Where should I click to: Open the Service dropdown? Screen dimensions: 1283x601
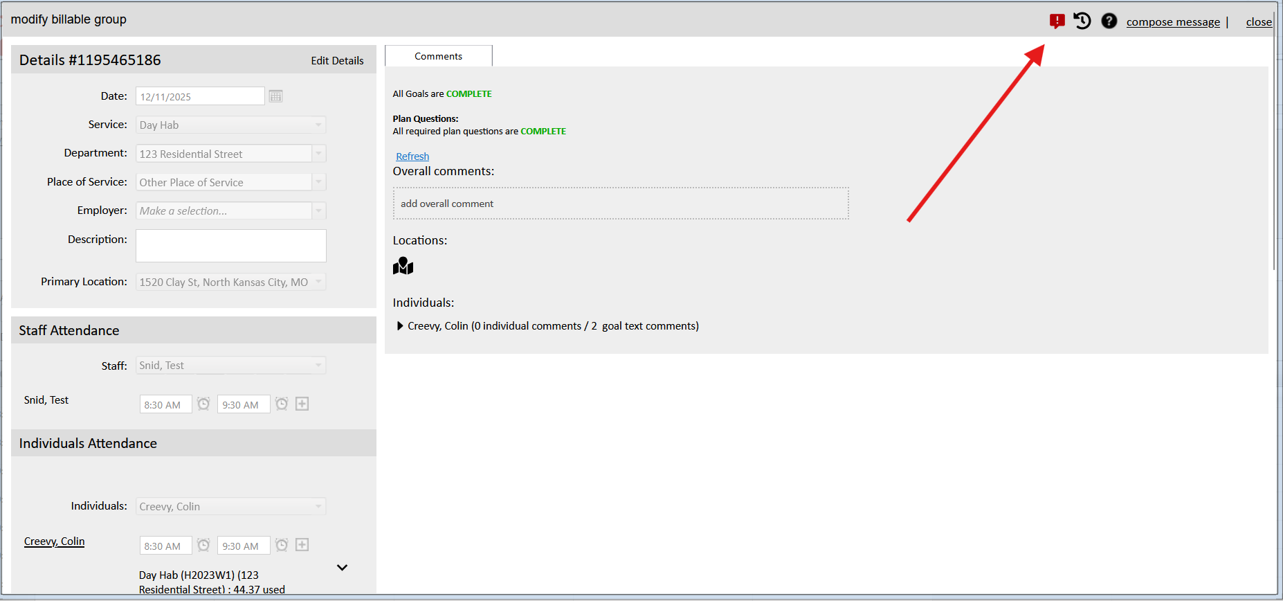pos(318,125)
